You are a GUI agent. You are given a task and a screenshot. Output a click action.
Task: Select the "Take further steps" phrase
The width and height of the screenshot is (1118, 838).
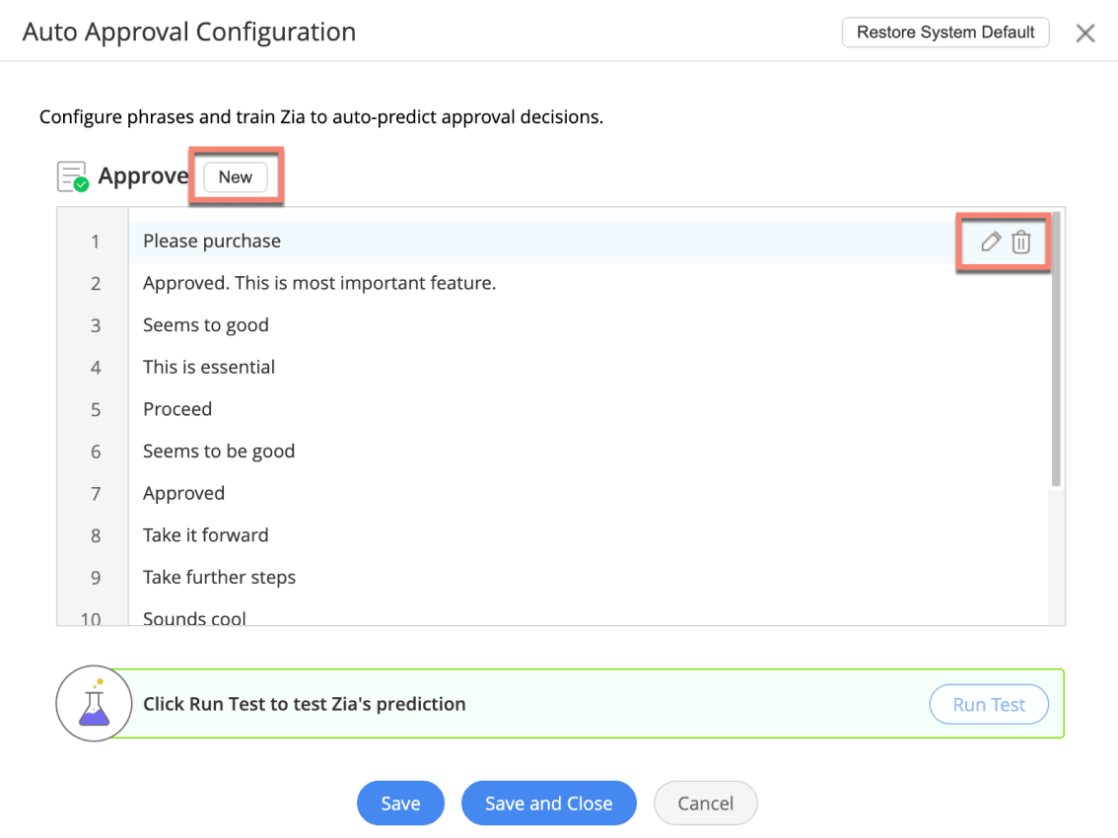(220, 578)
